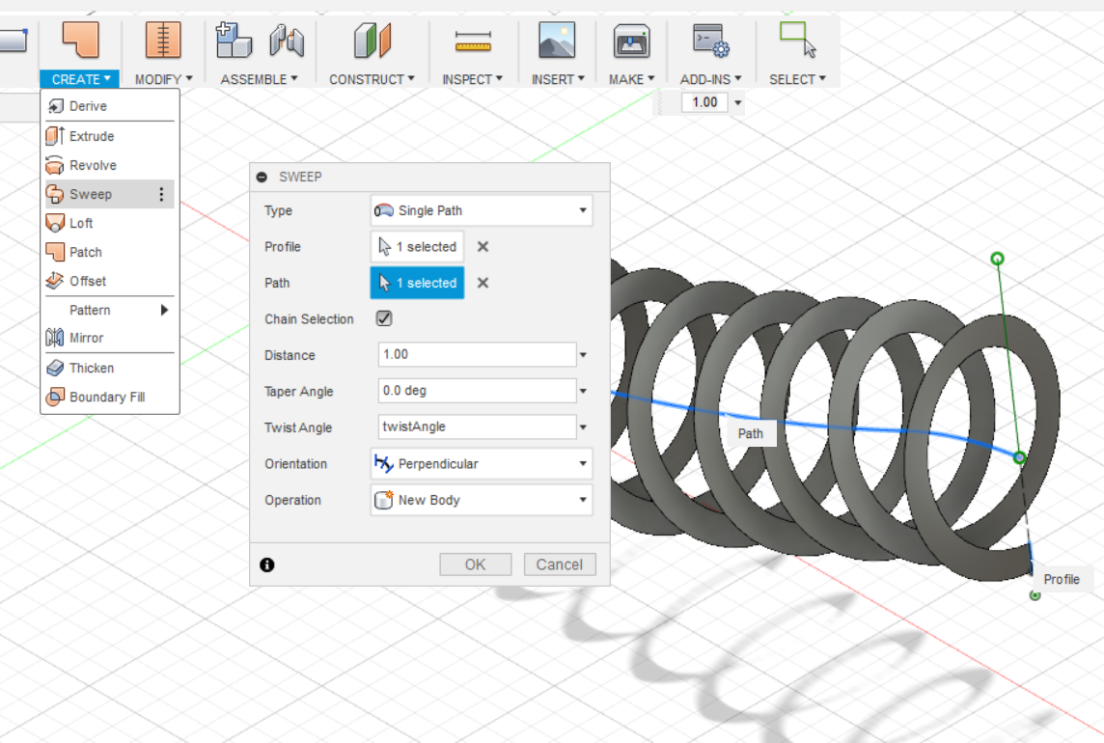
Task: Click the Inspect measure icon in the toolbar
Action: (472, 41)
